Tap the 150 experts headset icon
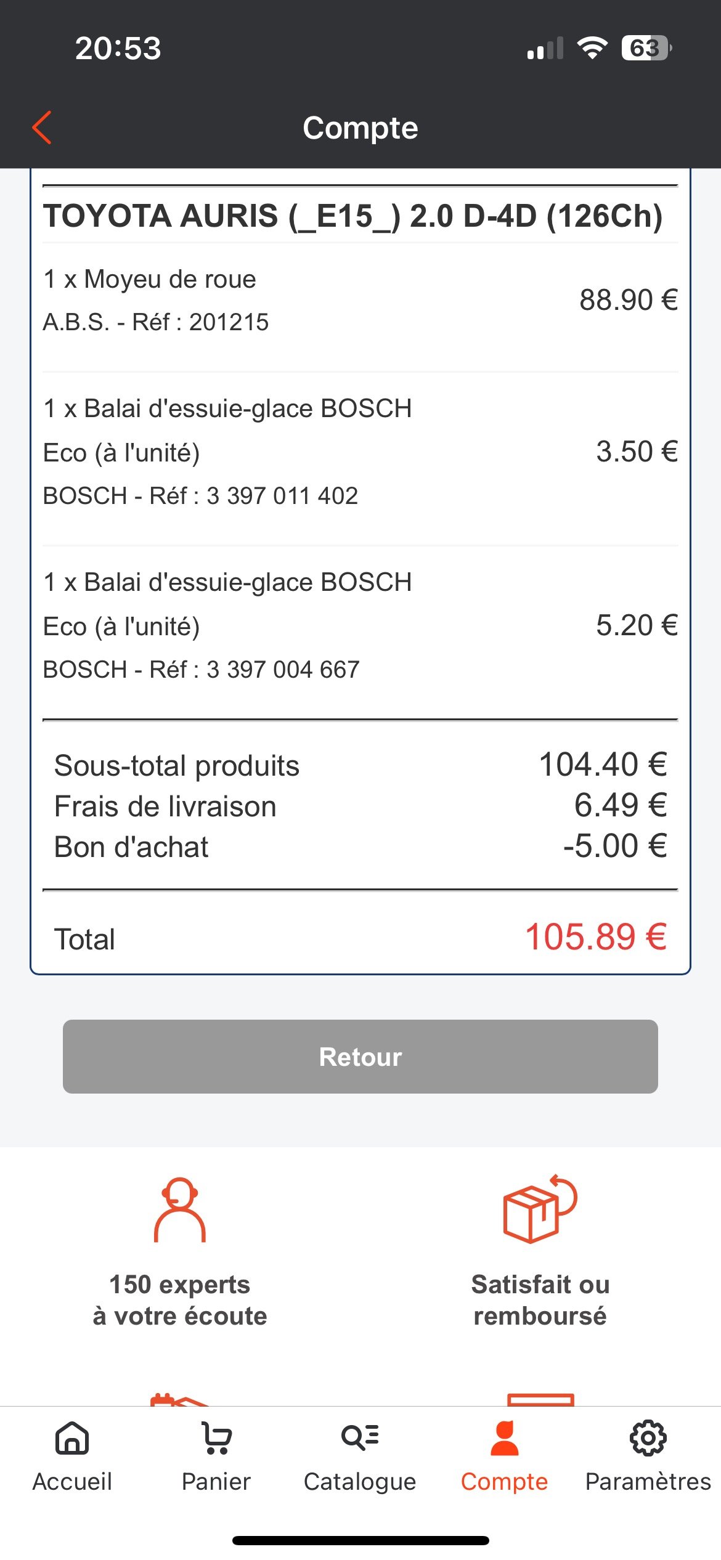Viewport: 721px width, 1560px height. (x=179, y=1210)
